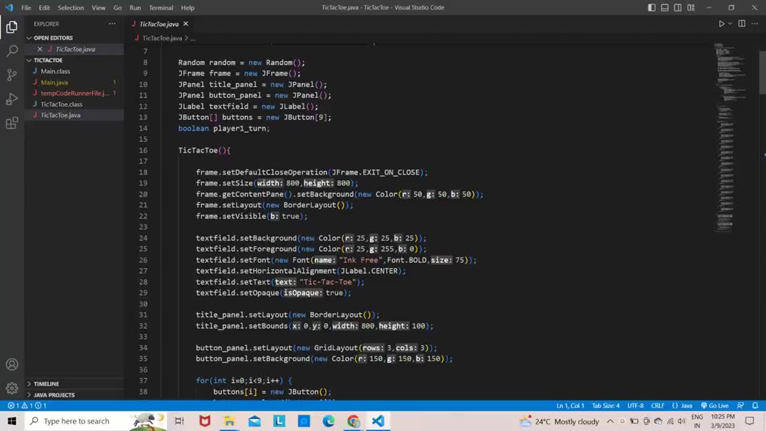Click the Windows search box
The image size is (766, 431).
coord(96,421)
